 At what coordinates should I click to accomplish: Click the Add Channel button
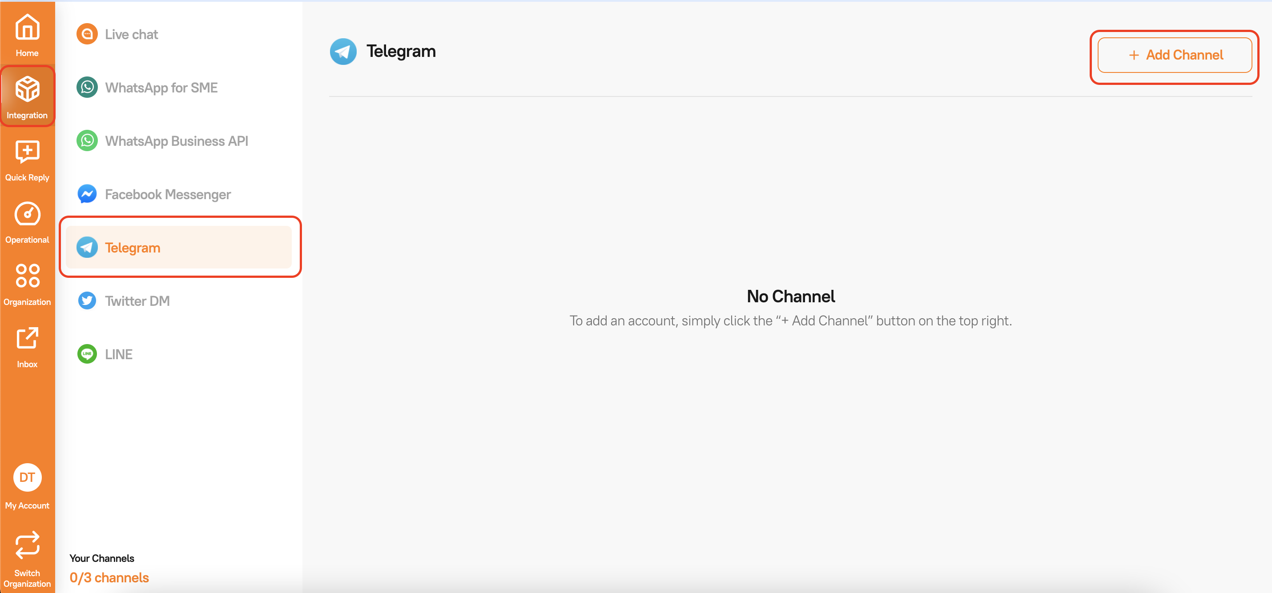[1174, 55]
